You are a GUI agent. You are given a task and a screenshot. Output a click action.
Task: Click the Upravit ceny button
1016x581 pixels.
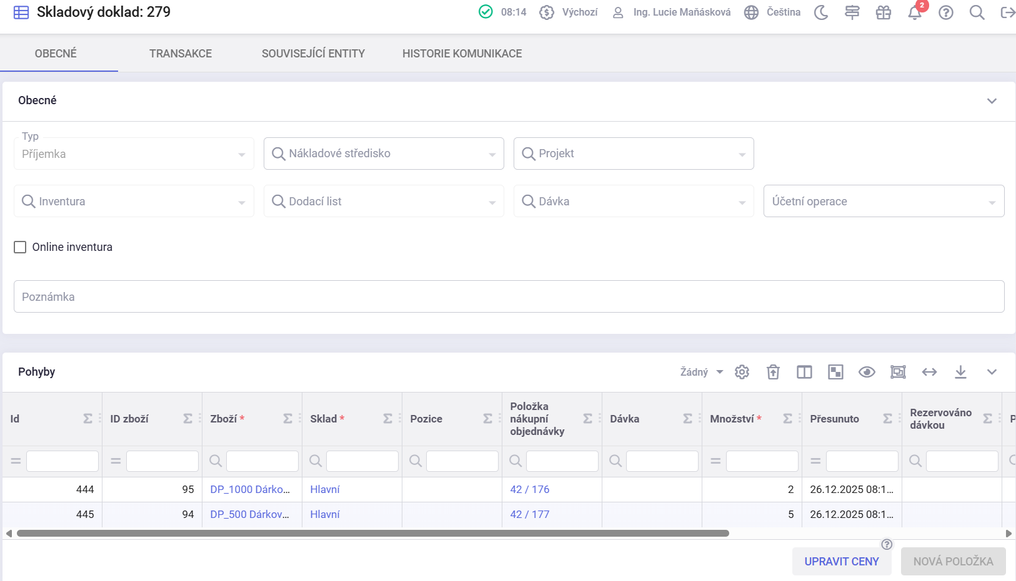click(x=841, y=561)
